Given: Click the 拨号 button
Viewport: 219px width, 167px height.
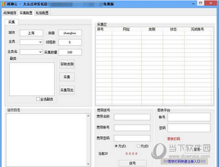Looking at the screenshot, I should pos(133,163).
